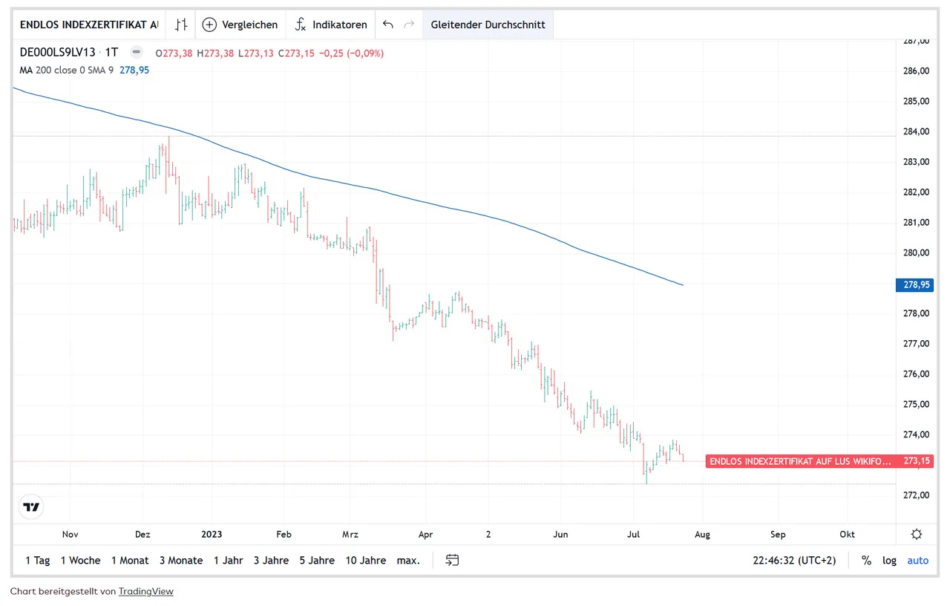This screenshot has height=606, width=950.
Task: Click the DE000LS9LV13 symbol legend
Action: coord(58,53)
